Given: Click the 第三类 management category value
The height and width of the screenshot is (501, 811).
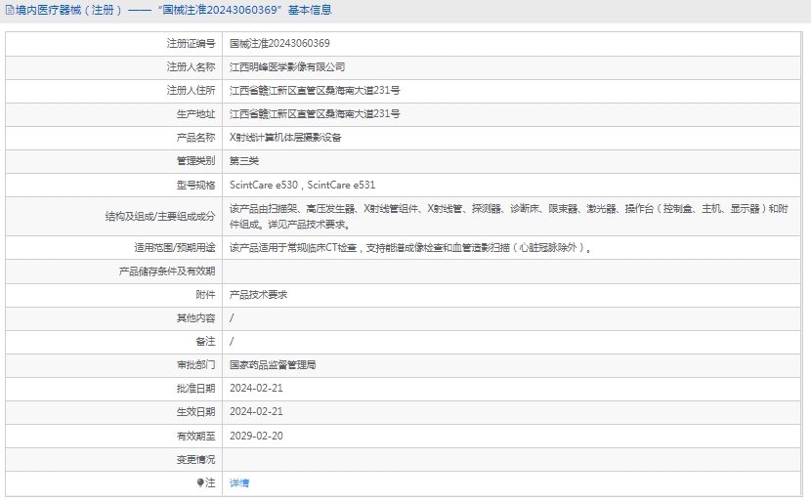Looking at the screenshot, I should pos(244,161).
